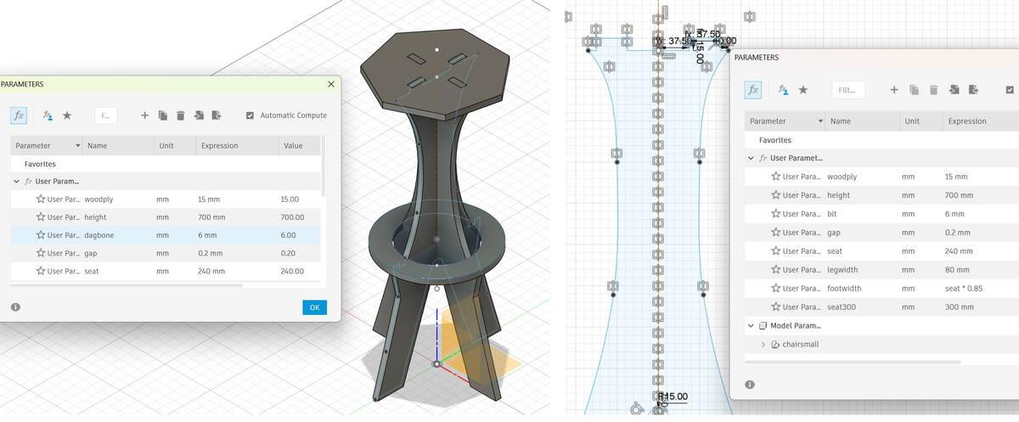
Task: Add a new user parameter in left Parameters dialog
Action: tap(144, 115)
